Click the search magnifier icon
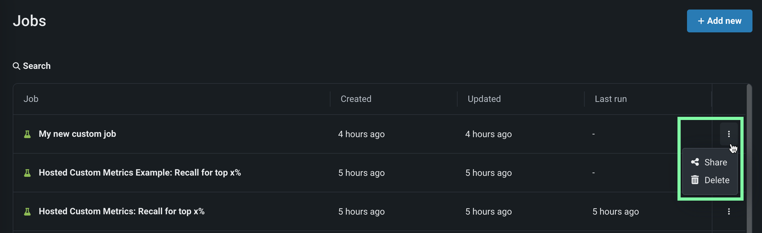Viewport: 762px width, 233px height. click(x=16, y=66)
